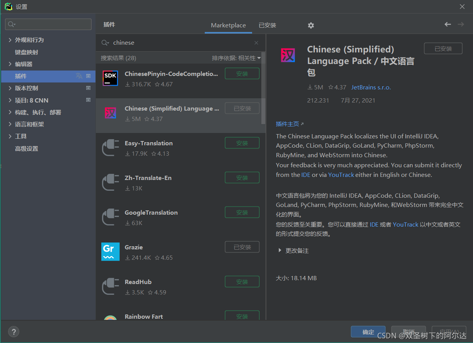Select 插件 in the settings tree
473x343 pixels.
point(48,76)
